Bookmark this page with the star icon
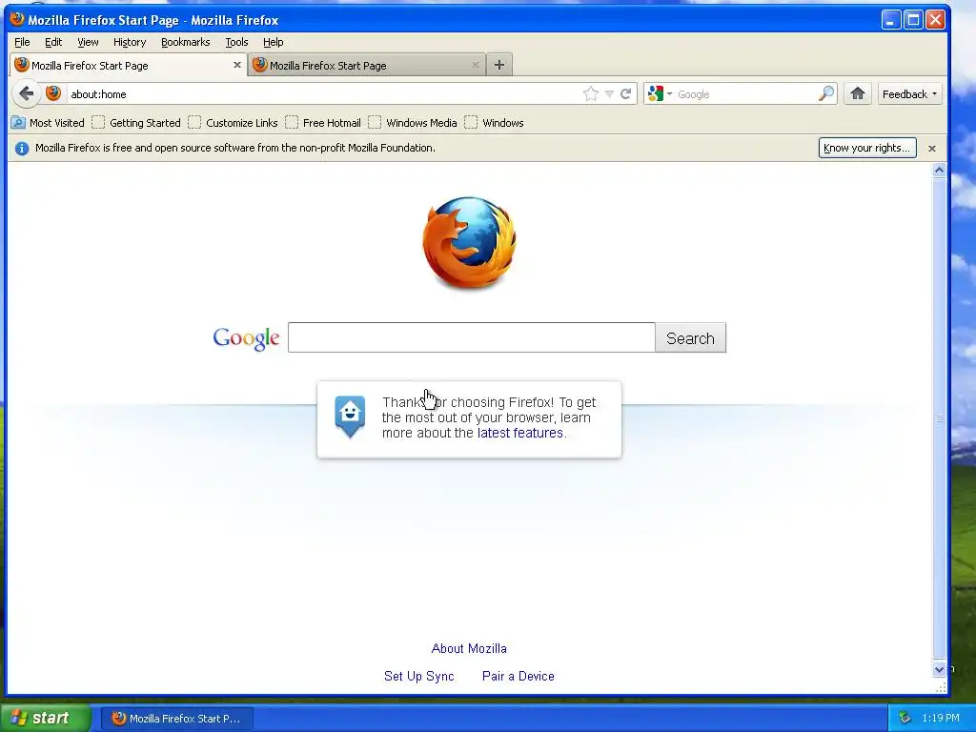Screen dimensions: 976x732 point(591,94)
